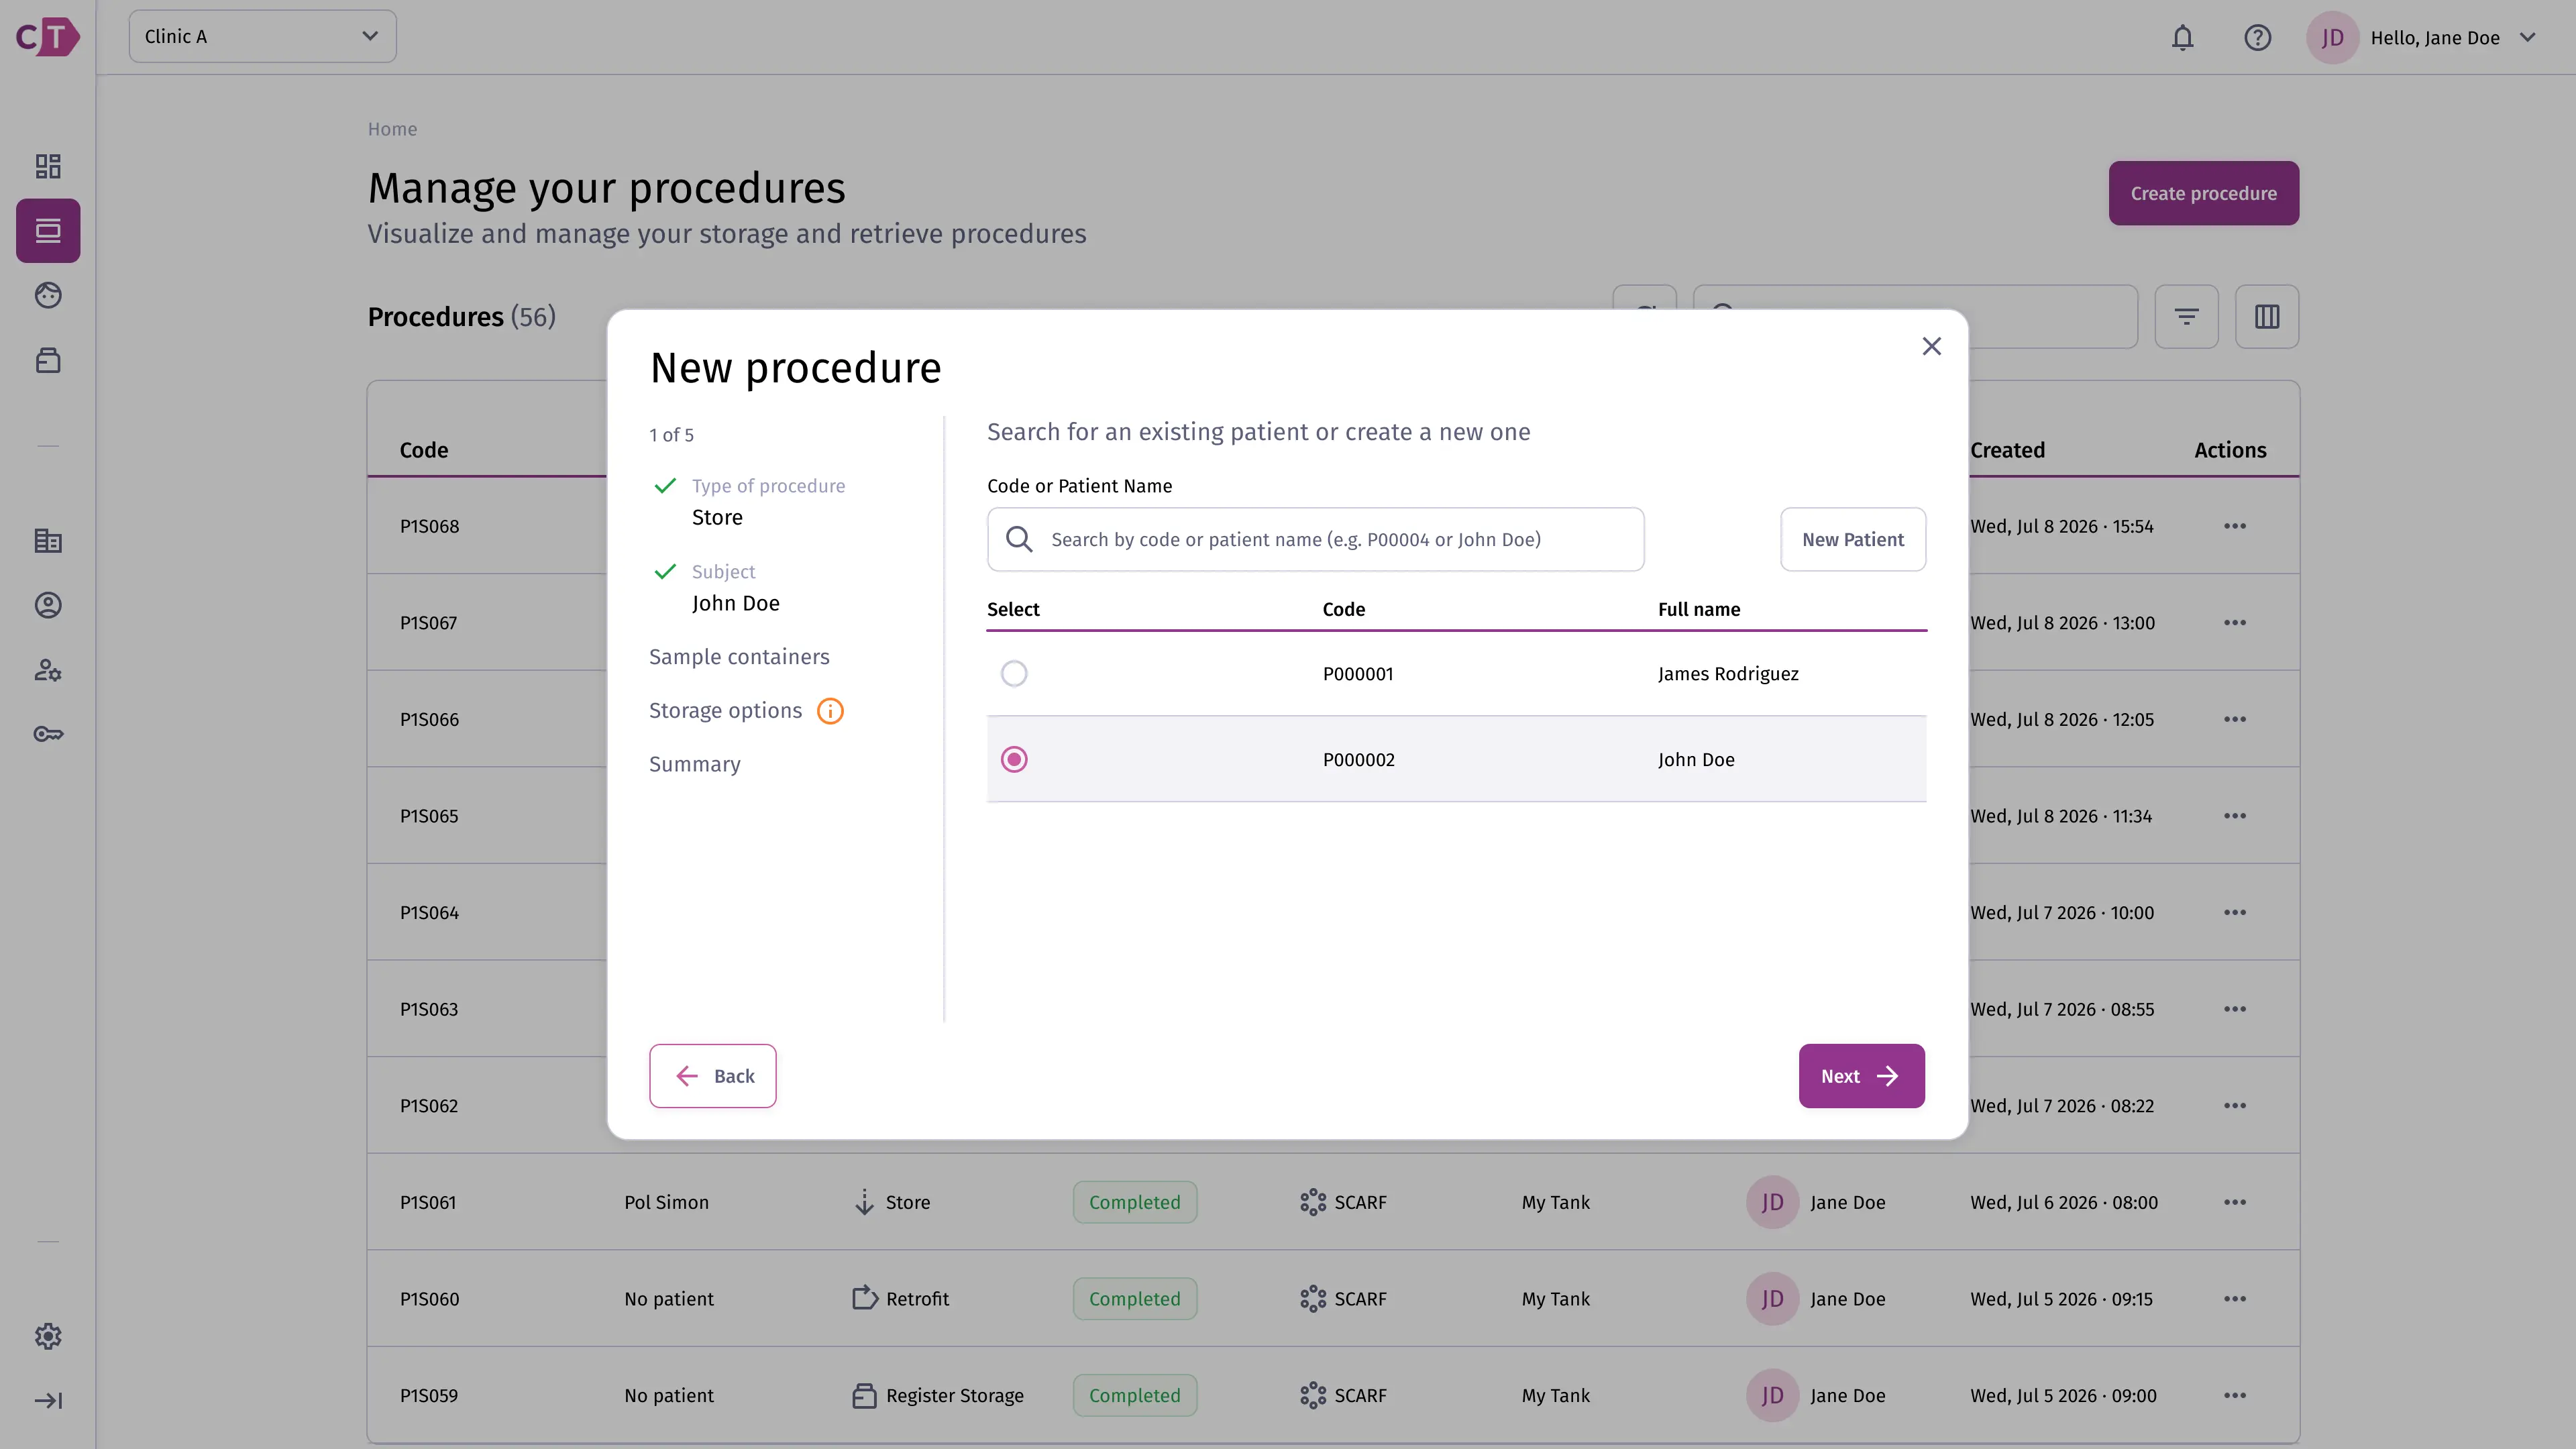Click the P1S061 procedure code
The width and height of the screenshot is (2576, 1449).
coord(428,1202)
